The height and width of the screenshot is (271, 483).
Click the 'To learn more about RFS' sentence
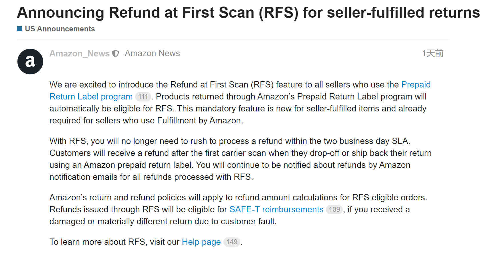click(146, 242)
